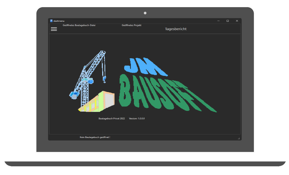Viewport: 289px width, 175px height.
Task: Click the crane counterweight block
Action: (74, 95)
